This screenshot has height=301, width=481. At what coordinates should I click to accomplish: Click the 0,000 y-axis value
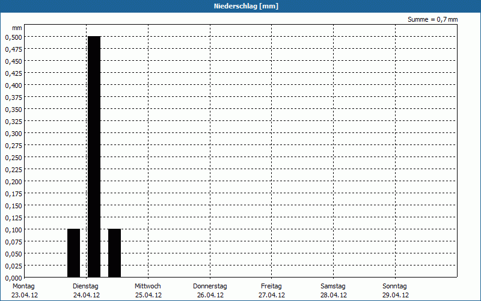pos(13,278)
